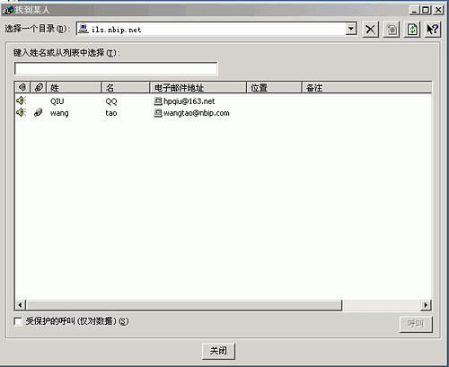
Task: Select the QIU last name entry
Action: 57,101
